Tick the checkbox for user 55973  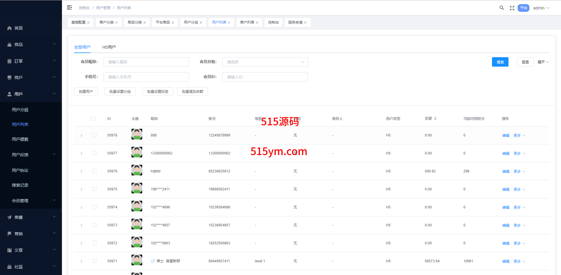94,225
